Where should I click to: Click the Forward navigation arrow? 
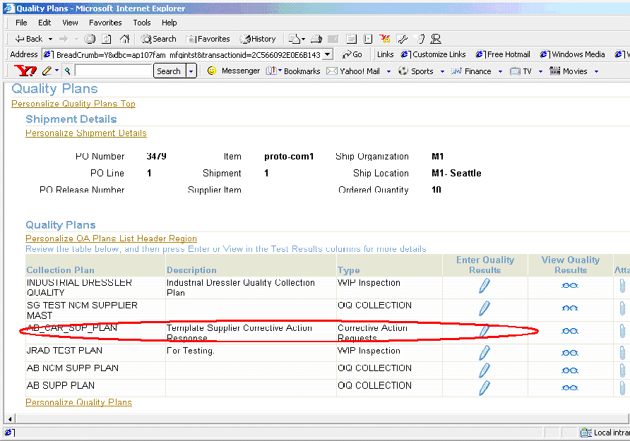point(64,39)
